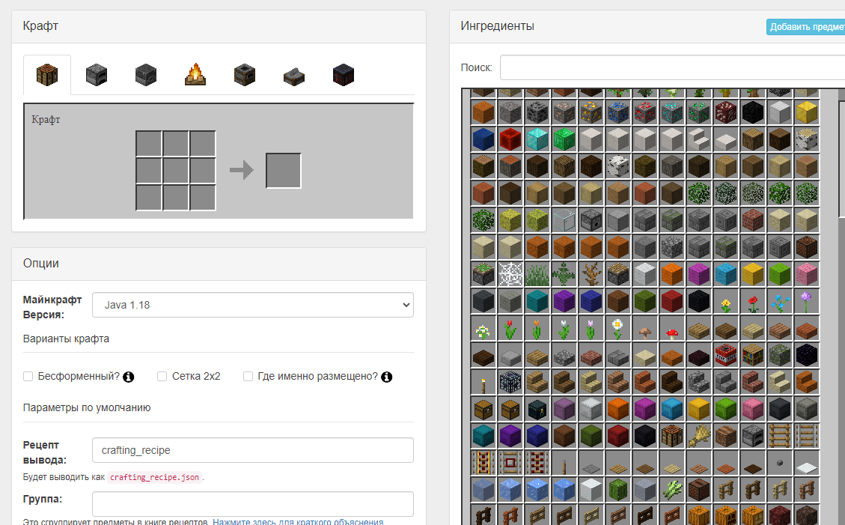This screenshot has width=845, height=525.
Task: Open the campfire recipe tab
Action: (195, 75)
